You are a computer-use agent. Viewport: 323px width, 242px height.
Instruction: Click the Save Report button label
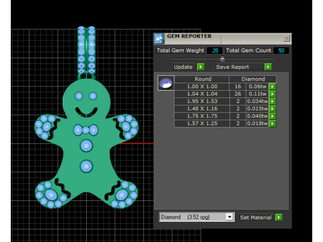232,67
